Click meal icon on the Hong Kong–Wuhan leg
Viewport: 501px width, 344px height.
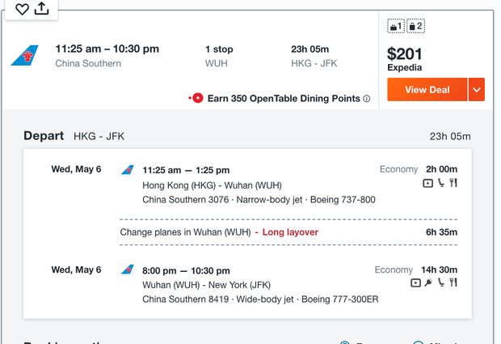[454, 183]
